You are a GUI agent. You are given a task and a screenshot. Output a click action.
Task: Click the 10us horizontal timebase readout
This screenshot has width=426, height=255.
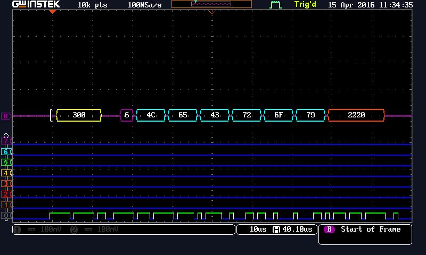(258, 229)
